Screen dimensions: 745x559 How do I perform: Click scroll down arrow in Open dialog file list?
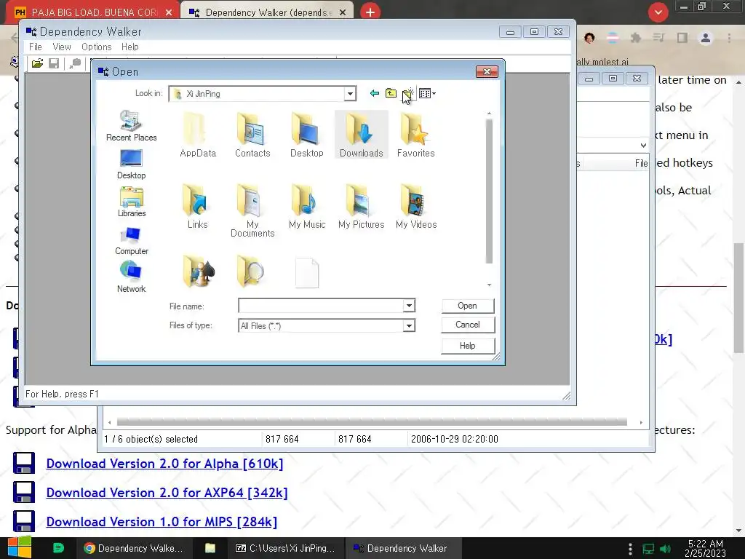(x=489, y=285)
